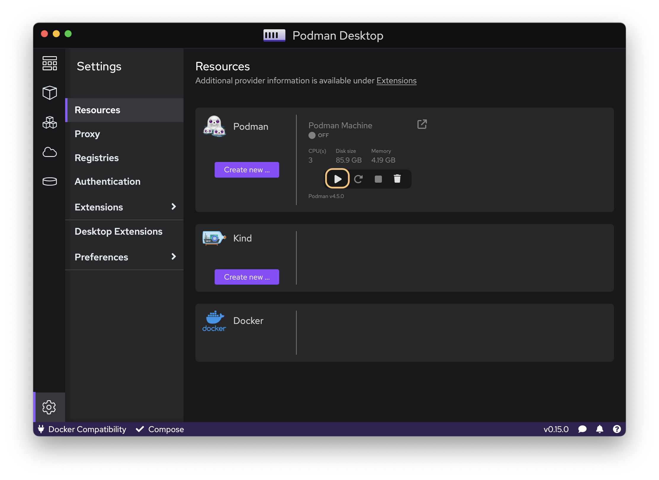This screenshot has height=480, width=659.
Task: Click the Podman Machine name
Action: (x=340, y=125)
